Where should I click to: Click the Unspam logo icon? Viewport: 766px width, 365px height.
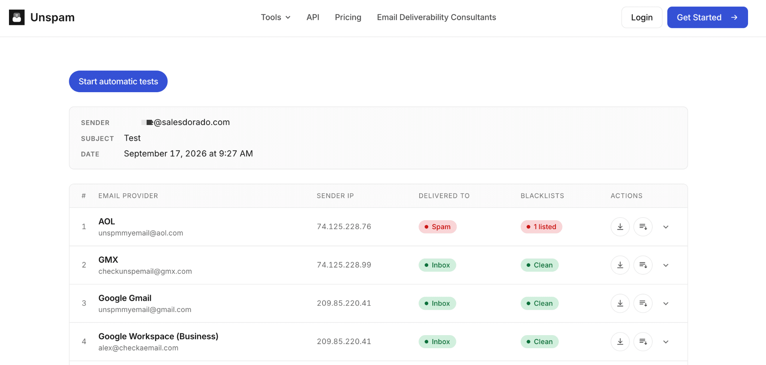tap(17, 17)
